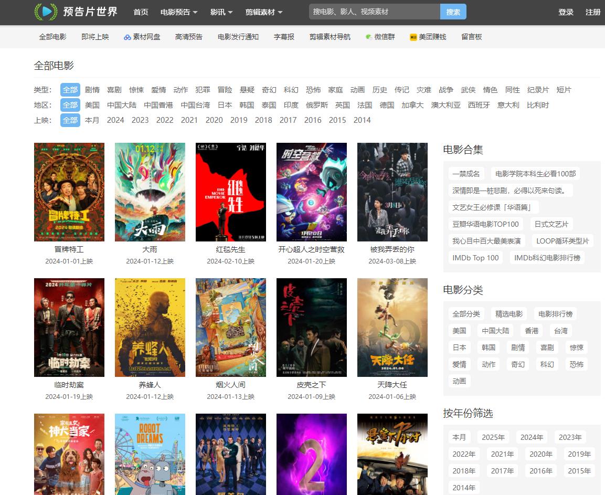Filter region by 中国大陆
Image resolution: width=605 pixels, height=495 pixels.
tap(122, 105)
